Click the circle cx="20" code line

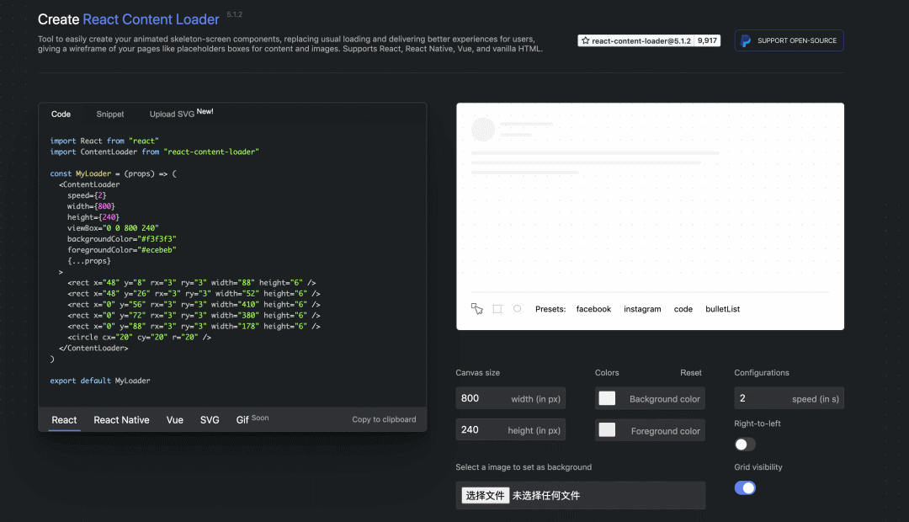click(x=139, y=337)
